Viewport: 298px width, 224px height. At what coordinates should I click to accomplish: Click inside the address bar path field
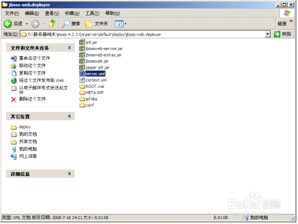tap(143, 34)
